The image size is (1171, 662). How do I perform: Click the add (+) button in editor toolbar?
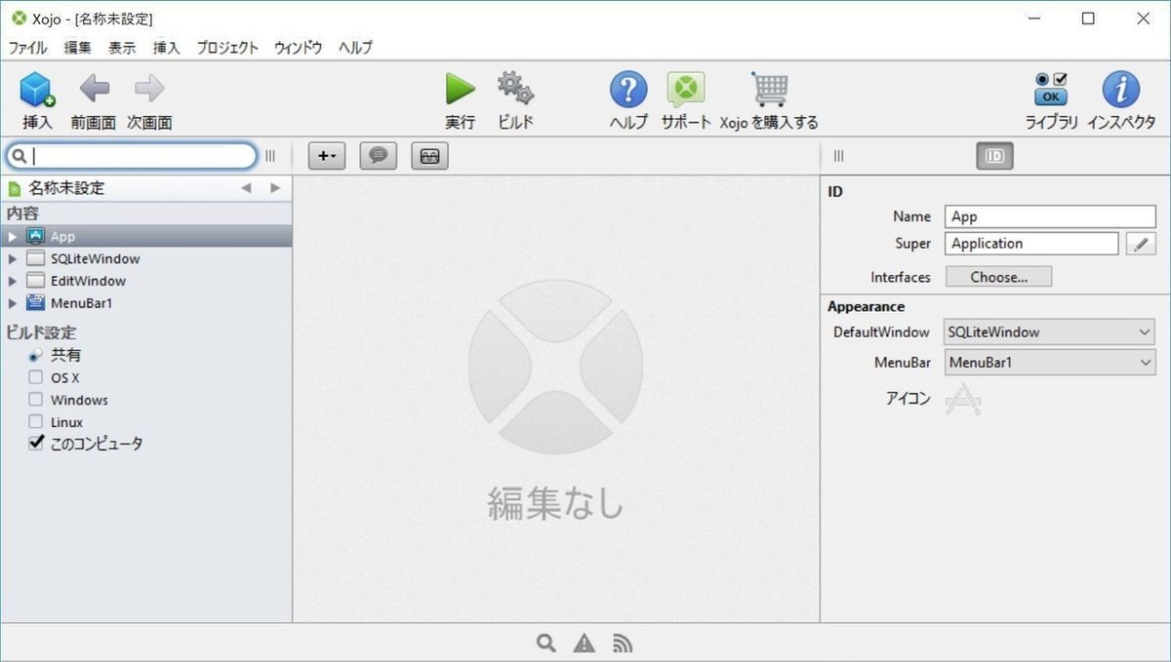pyautogui.click(x=327, y=156)
